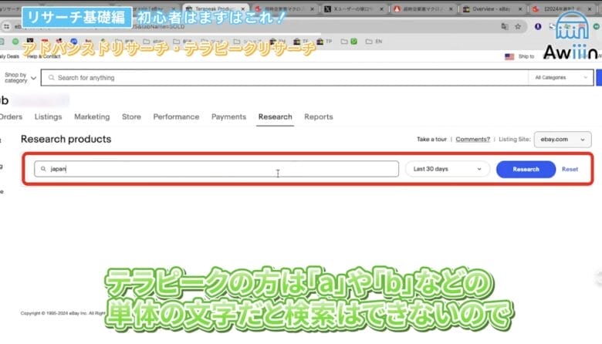The height and width of the screenshot is (344, 602).
Task: Click the site info icon in address bar
Action: coord(6,26)
